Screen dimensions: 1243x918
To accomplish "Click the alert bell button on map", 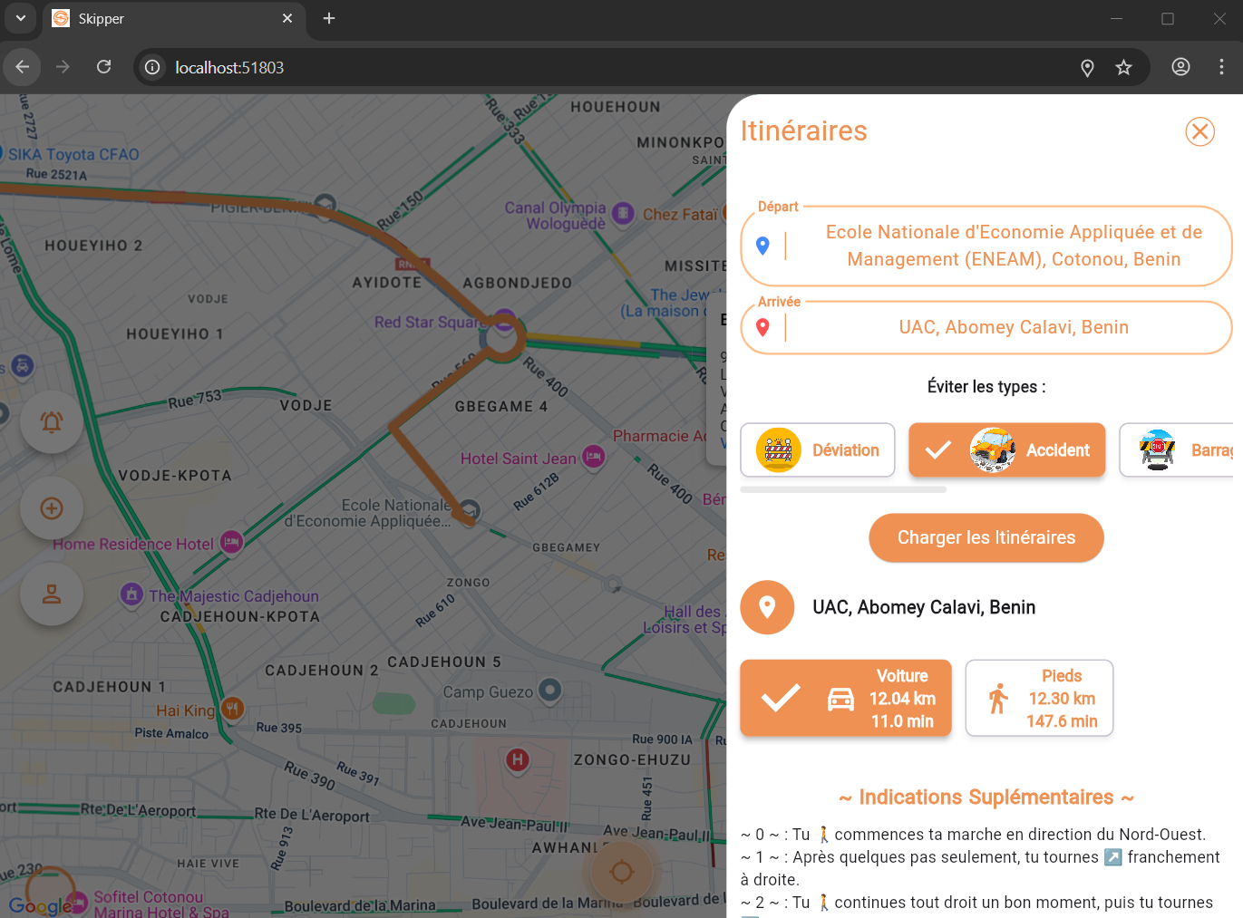I will (x=52, y=421).
